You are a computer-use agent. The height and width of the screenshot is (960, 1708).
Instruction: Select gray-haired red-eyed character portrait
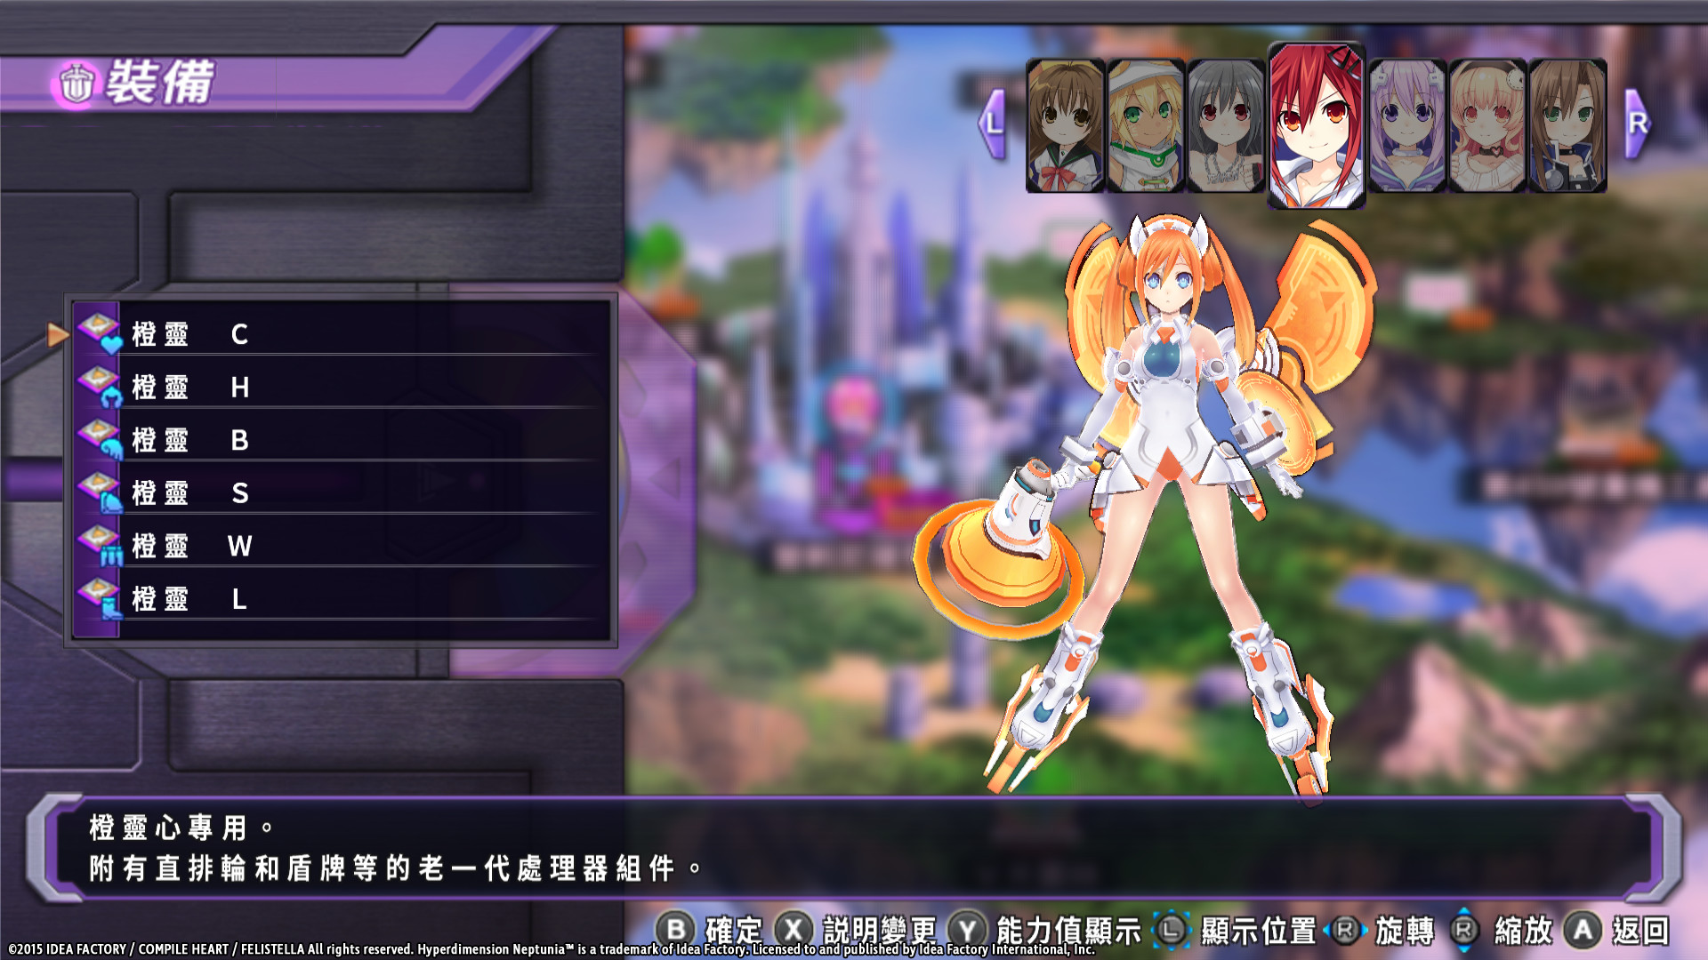[x=1225, y=125]
